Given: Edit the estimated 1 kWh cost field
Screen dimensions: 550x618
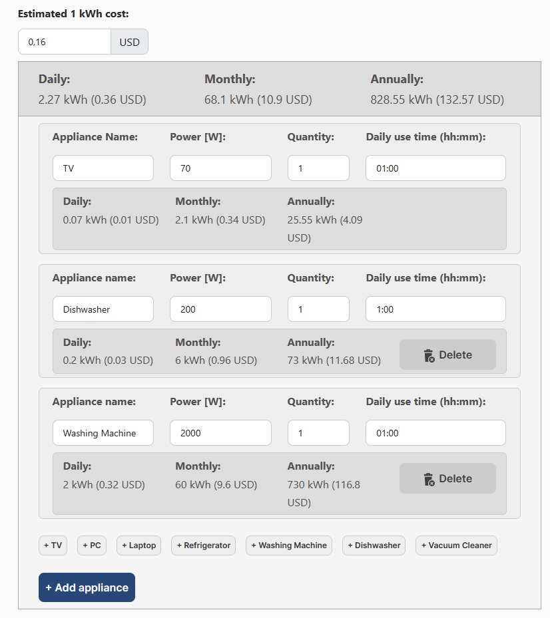Looking at the screenshot, I should [x=65, y=42].
